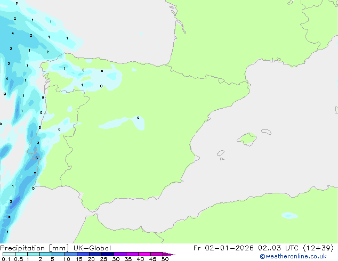The height and width of the screenshot is (261, 338).
Task: Click the 'UK-Global' model name label
Action: click(92, 248)
